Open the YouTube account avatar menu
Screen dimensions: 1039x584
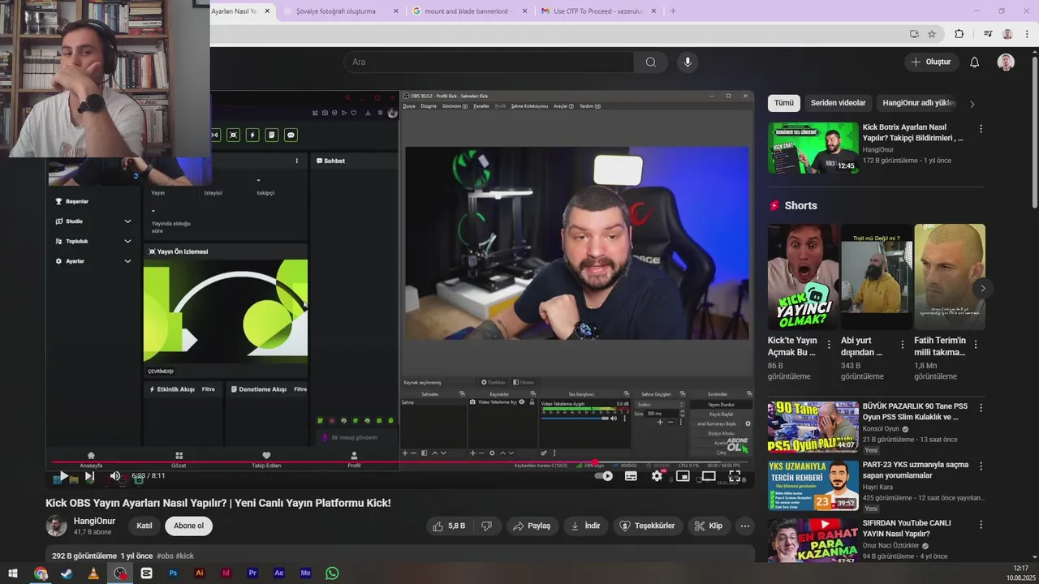pyautogui.click(x=1006, y=62)
